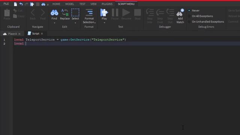The width and height of the screenshot is (240, 135).
Task: Click the GetService method name in line 1
Action: (x=80, y=40)
